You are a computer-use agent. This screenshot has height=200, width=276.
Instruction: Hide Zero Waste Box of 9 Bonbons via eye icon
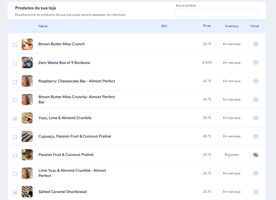(x=256, y=62)
